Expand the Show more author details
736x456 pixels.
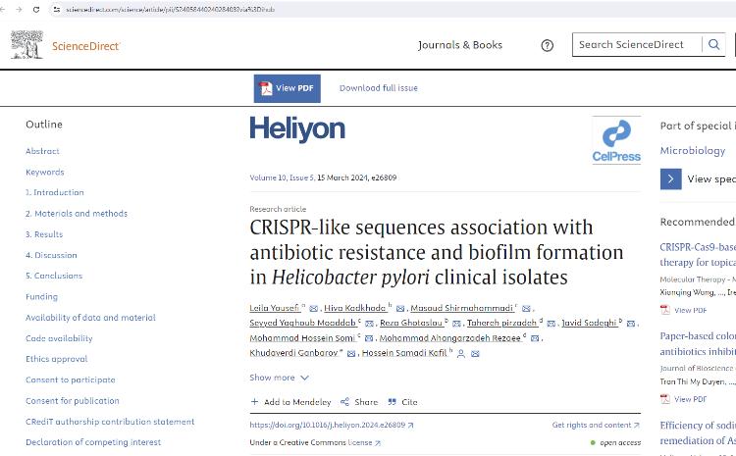[x=279, y=378]
